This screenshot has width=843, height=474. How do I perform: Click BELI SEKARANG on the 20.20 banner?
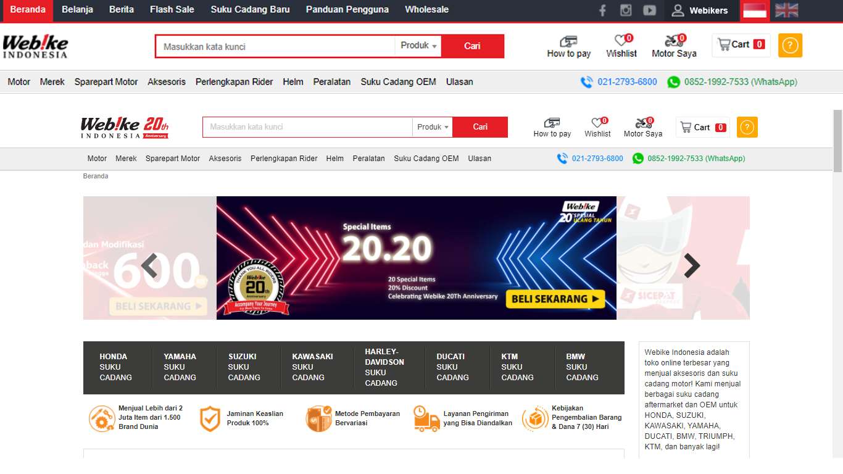pos(555,299)
